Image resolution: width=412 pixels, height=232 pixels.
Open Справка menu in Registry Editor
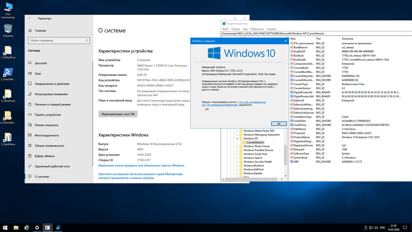click(x=271, y=29)
